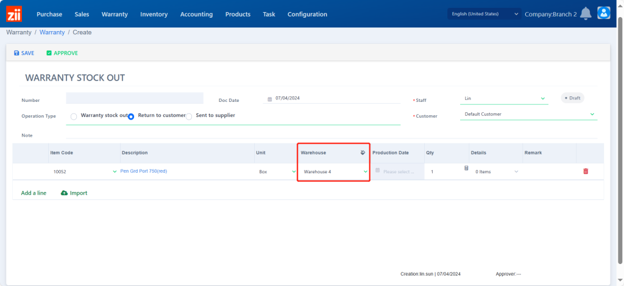
Task: Click the Import button
Action: tap(74, 193)
